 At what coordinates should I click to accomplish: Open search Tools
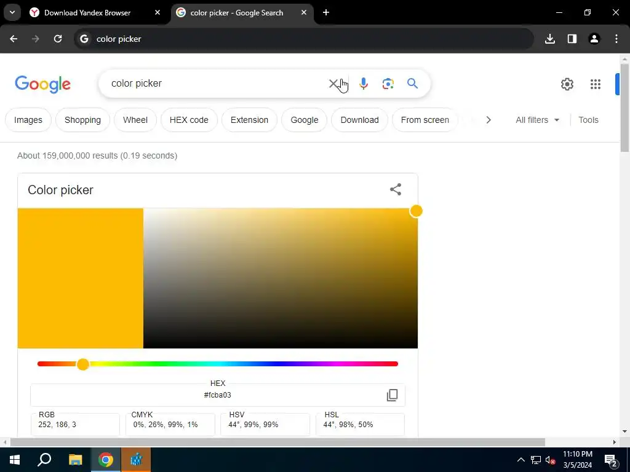tap(588, 120)
